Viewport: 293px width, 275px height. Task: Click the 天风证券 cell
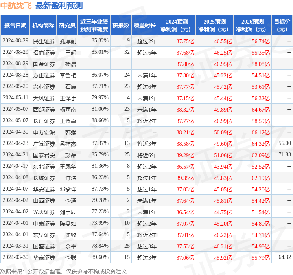(44, 98)
